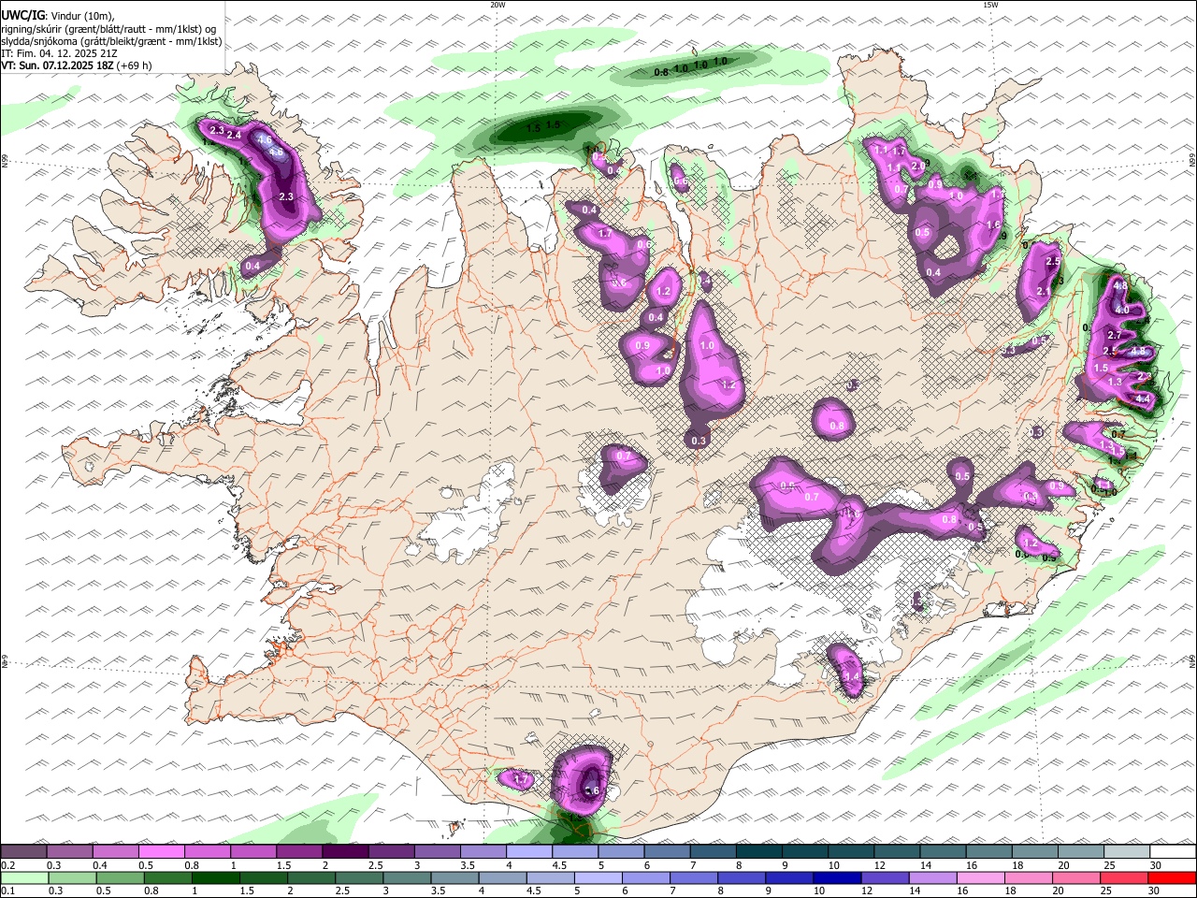Select bottom-row swatch between 14 and 16
The width and height of the screenshot is (1197, 898).
(x=933, y=878)
